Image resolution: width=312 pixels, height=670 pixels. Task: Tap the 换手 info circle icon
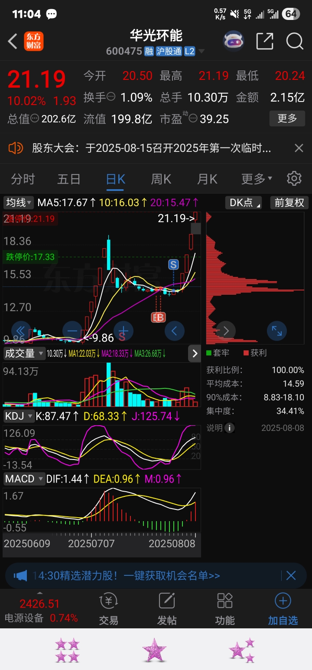click(111, 97)
